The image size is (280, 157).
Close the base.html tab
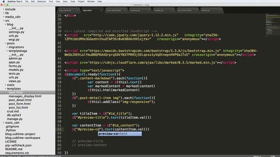(x=101, y=10)
